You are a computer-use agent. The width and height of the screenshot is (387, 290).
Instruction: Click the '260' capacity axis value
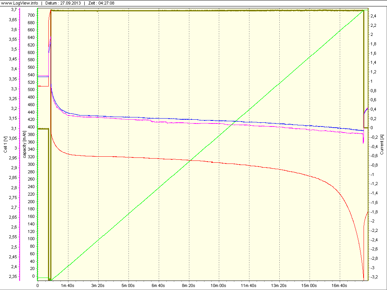pyautogui.click(x=31, y=179)
